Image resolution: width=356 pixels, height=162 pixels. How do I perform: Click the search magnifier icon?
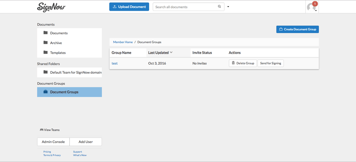220,7
